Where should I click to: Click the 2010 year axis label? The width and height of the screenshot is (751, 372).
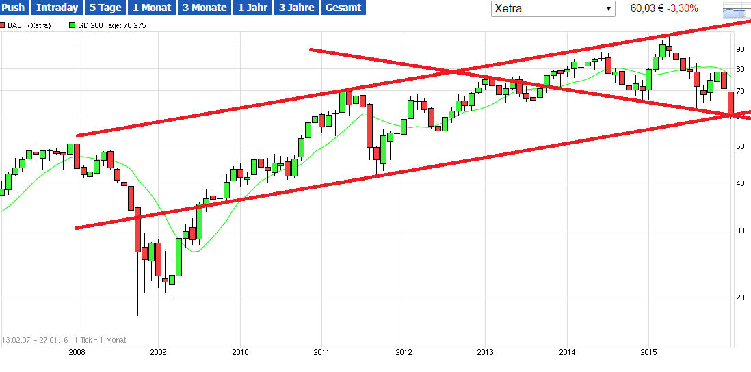(241, 353)
